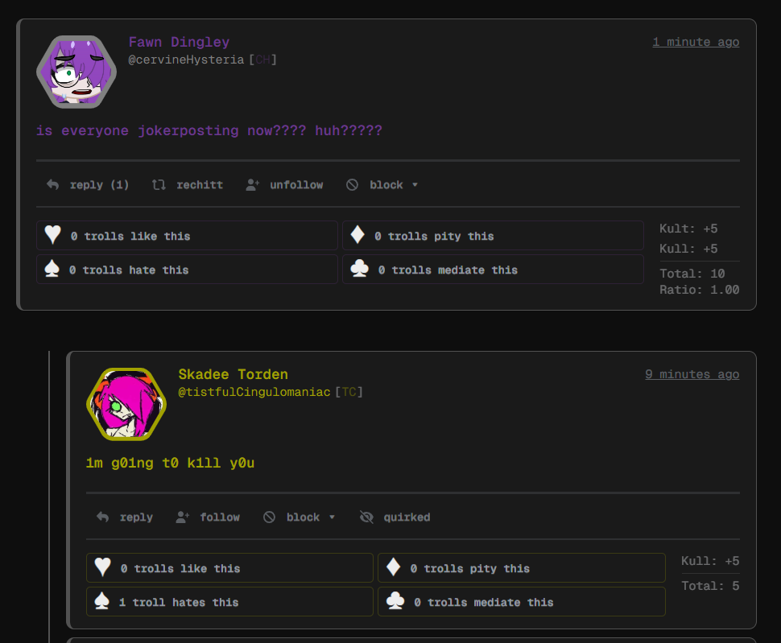Click the diamond pity icon on Skadee's reply

394,567
